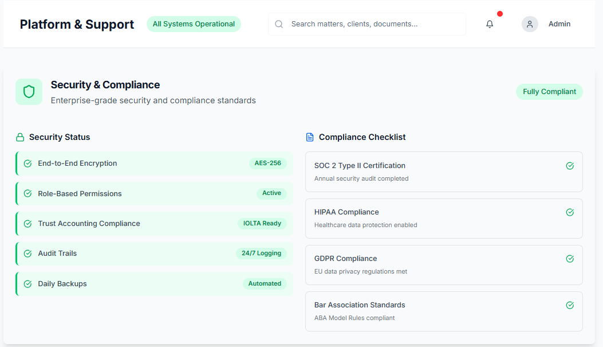
Task: Focus the search matters, clients, documents field
Action: [372, 24]
